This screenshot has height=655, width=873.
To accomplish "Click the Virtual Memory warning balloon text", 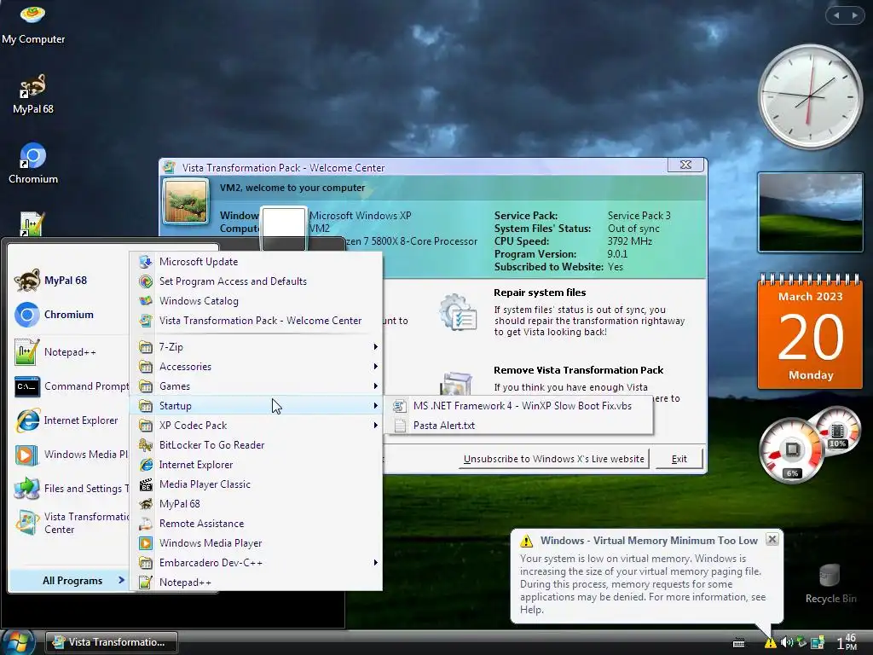I will coord(643,583).
